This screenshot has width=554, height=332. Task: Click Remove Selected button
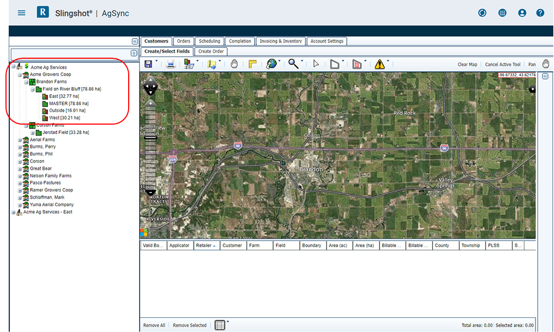189,325
